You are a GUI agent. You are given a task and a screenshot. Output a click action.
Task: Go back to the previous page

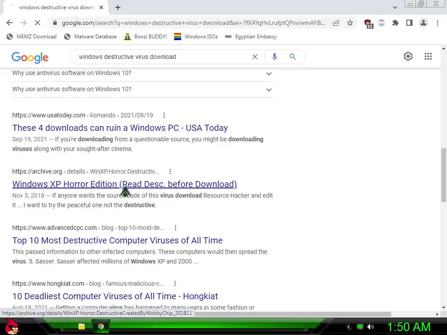(x=10, y=23)
